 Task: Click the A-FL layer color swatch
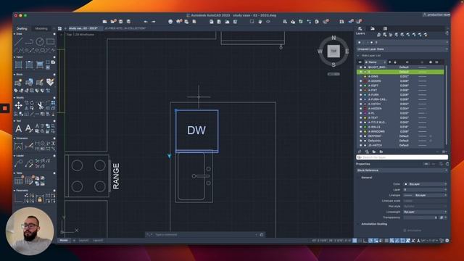(x=365, y=113)
